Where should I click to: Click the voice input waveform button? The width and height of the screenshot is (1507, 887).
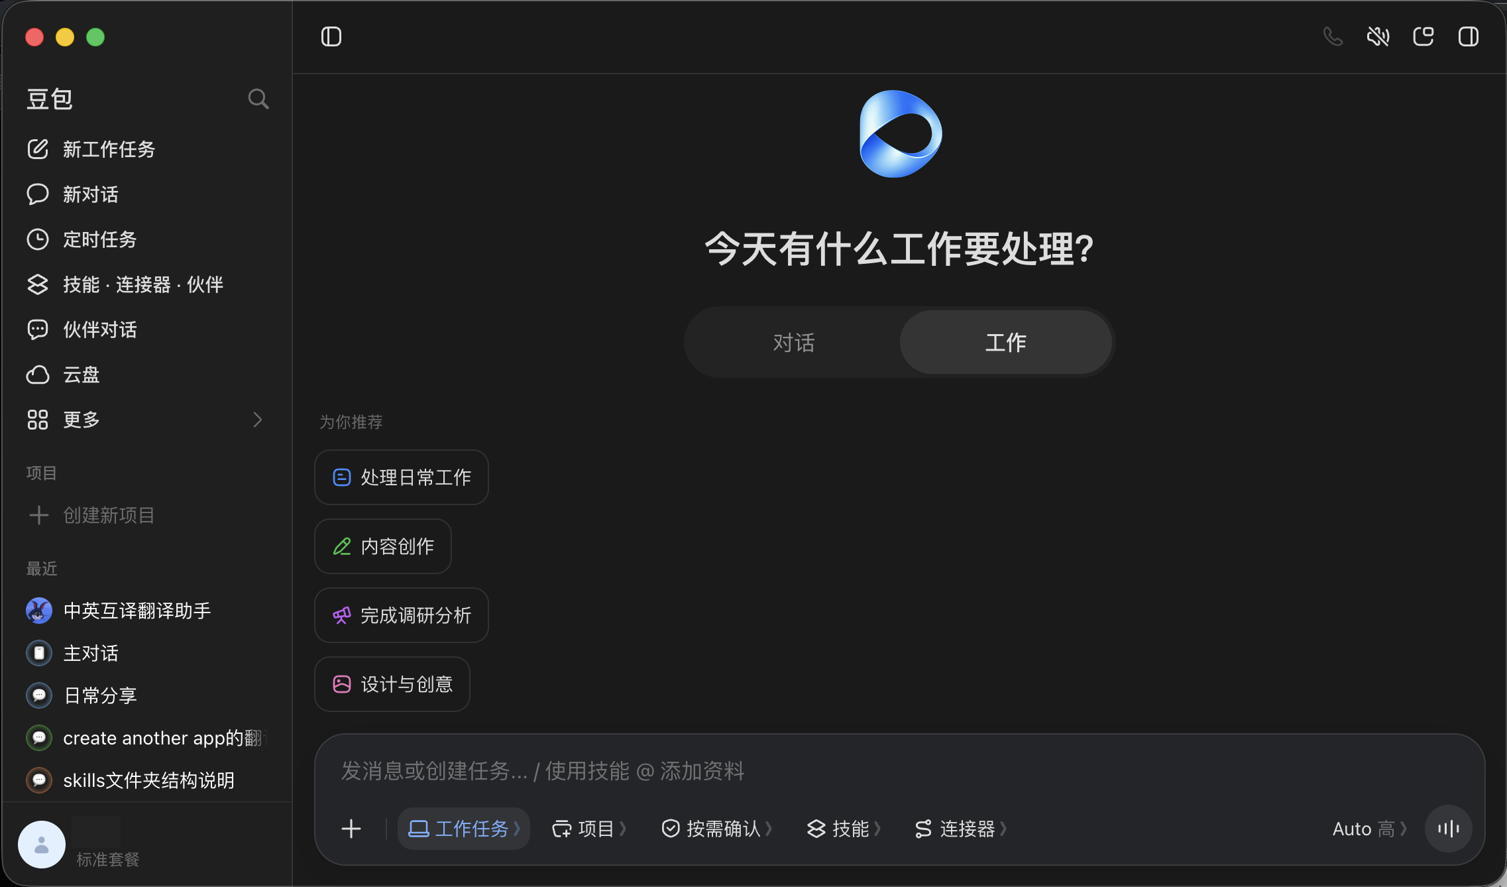click(x=1449, y=829)
